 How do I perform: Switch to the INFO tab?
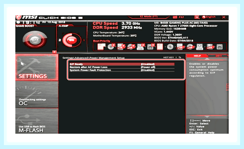pos(218,56)
